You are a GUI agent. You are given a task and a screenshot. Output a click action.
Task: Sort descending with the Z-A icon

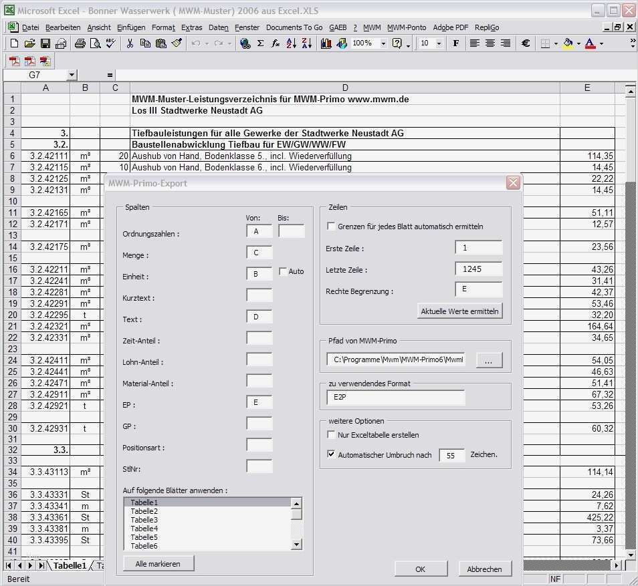(307, 43)
